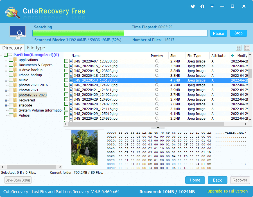Click the directory tree horizontal scrollbar

pyautogui.click(x=31, y=167)
